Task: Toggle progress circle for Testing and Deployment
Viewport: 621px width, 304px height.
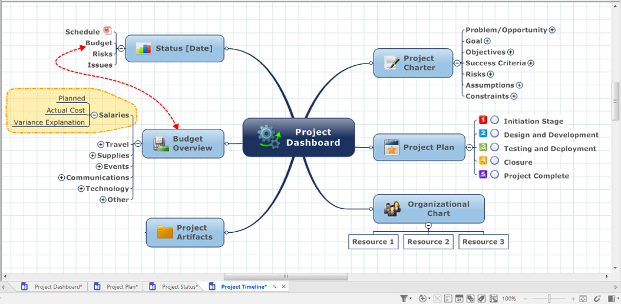Action: [x=495, y=147]
